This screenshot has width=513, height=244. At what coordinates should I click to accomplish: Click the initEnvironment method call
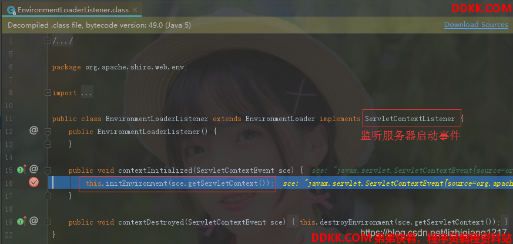(x=136, y=183)
